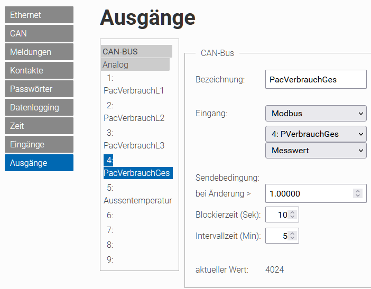The height and width of the screenshot is (289, 371).
Task: Select output 3: PacVerbrauchL3 in list
Action: [134, 139]
